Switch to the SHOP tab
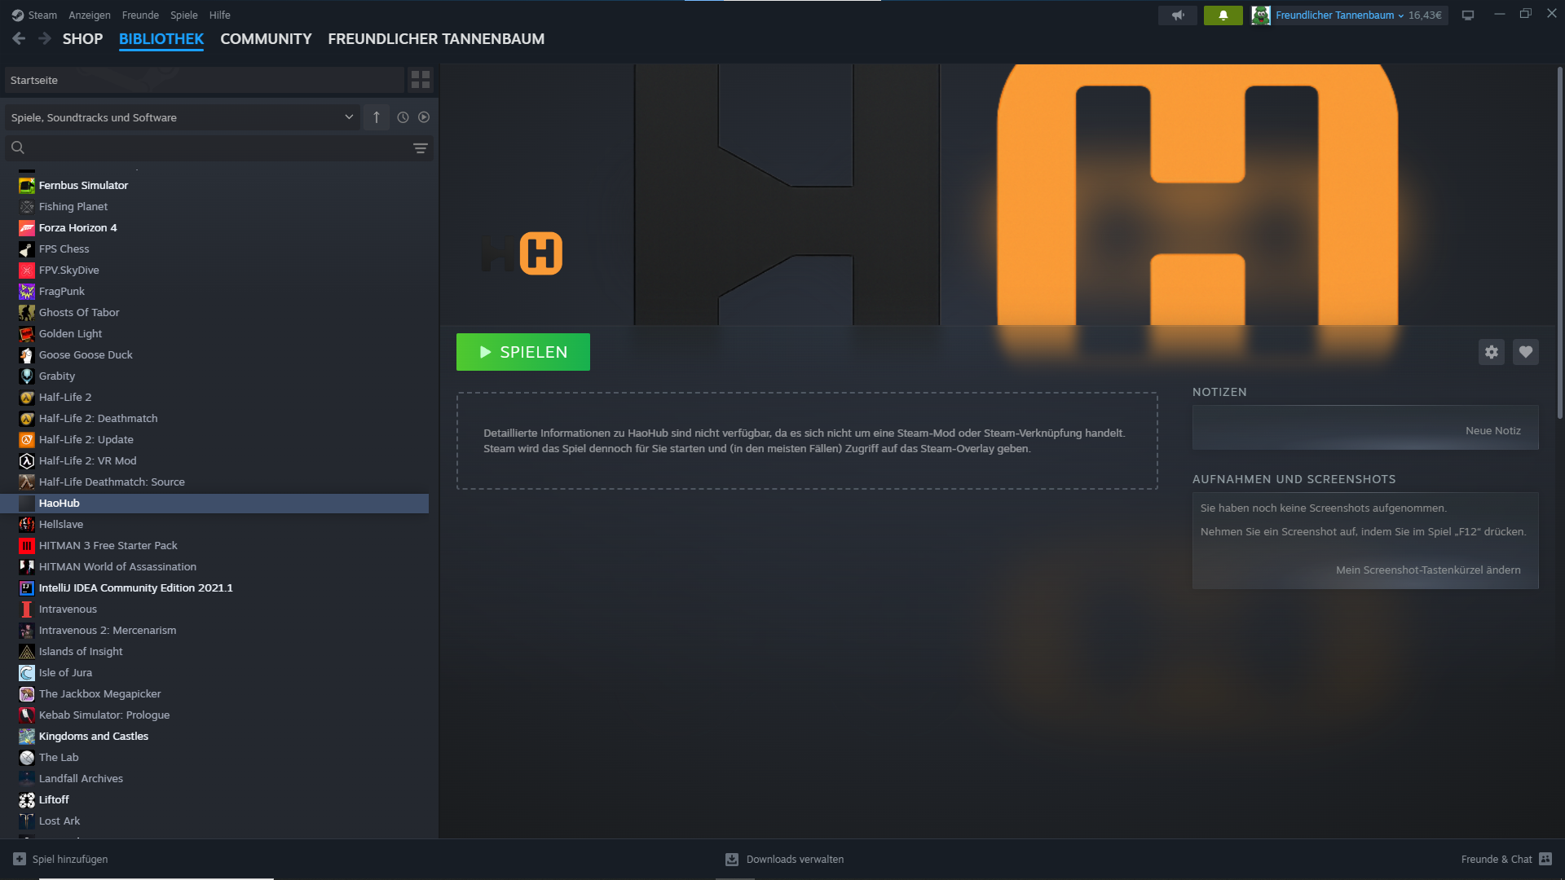 pos(82,38)
